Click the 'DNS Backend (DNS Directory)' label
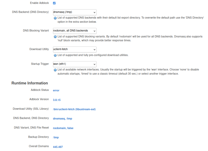Screen dimensions: 208x151 [30, 12]
